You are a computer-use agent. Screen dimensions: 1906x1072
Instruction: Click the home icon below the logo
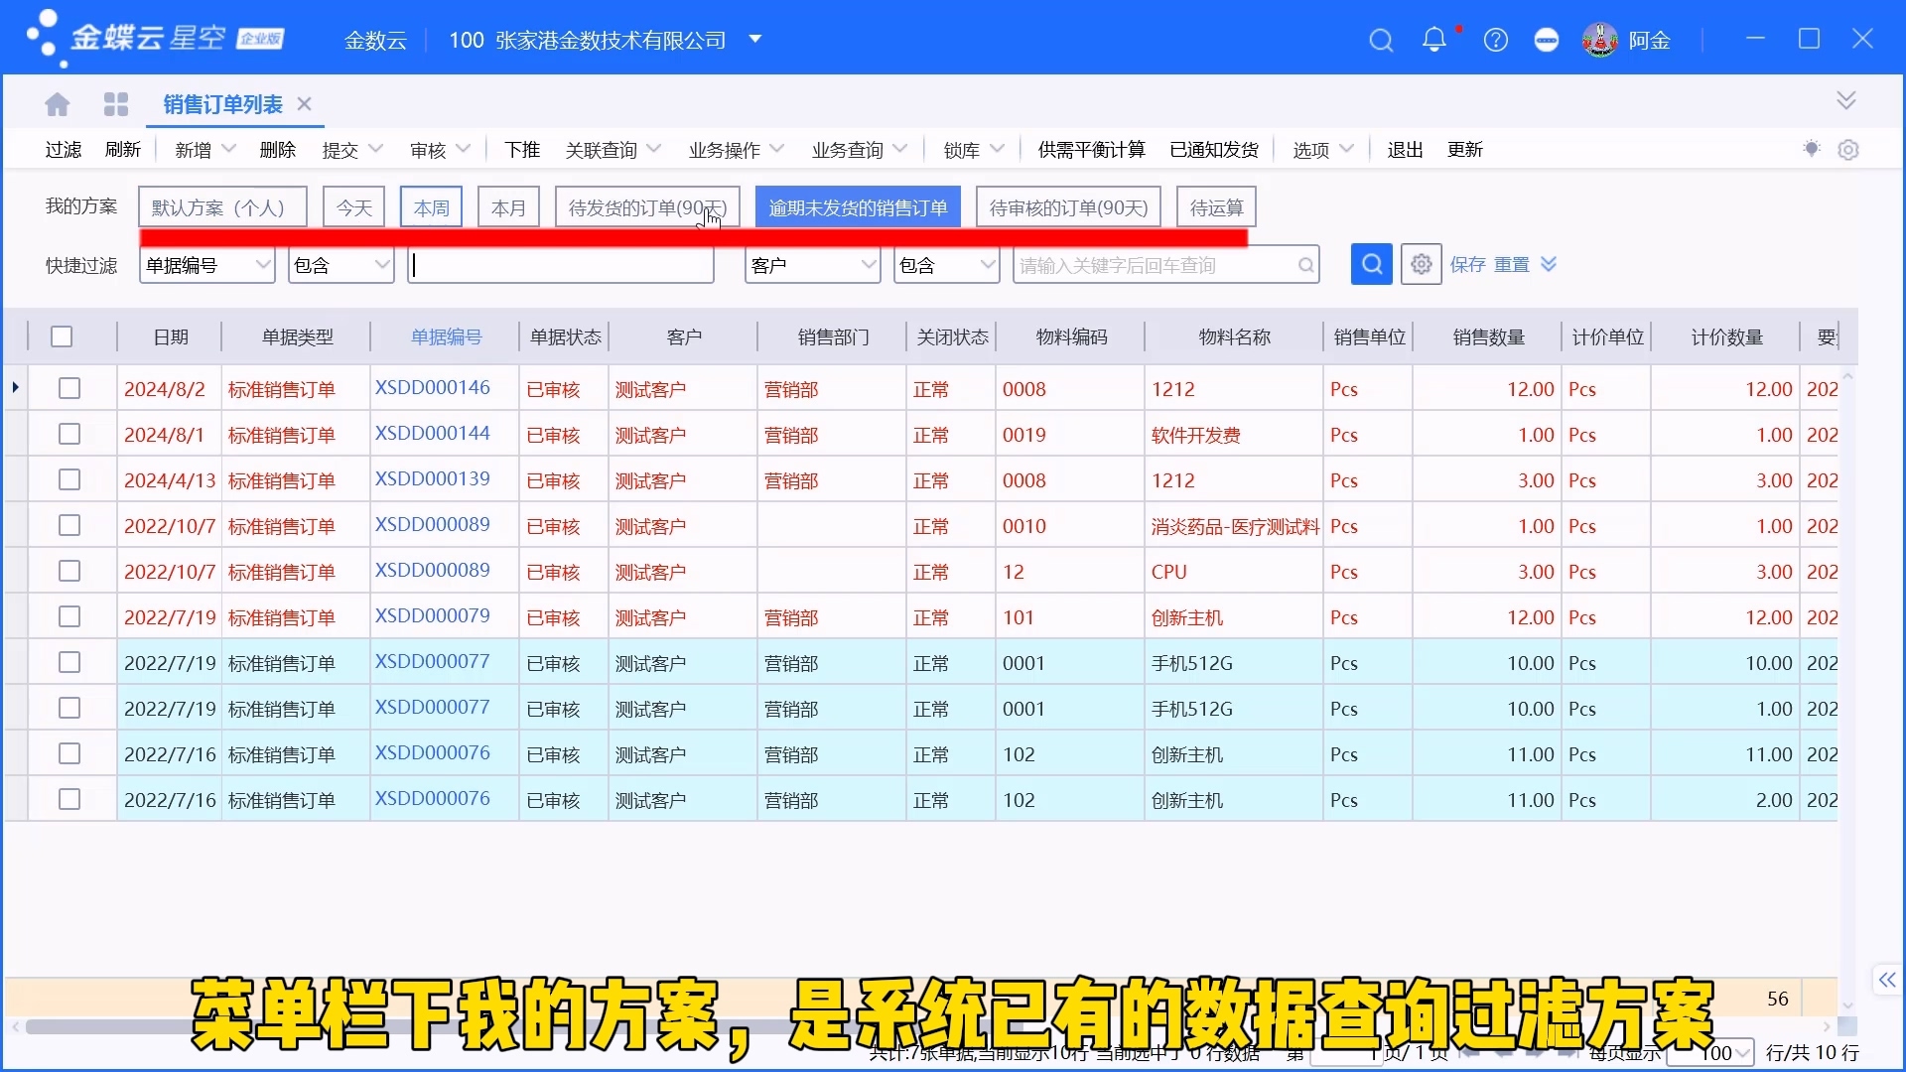click(x=57, y=103)
